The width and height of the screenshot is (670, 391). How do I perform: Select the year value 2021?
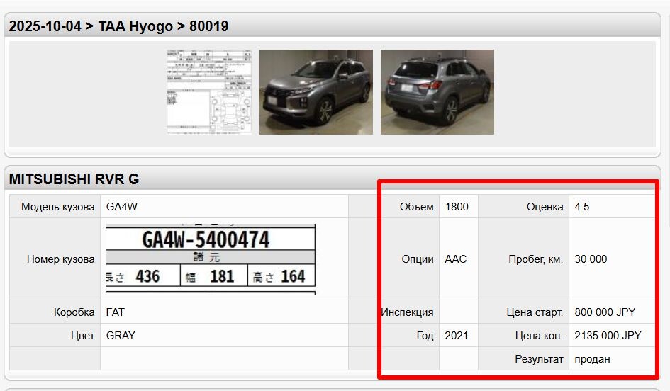point(456,336)
